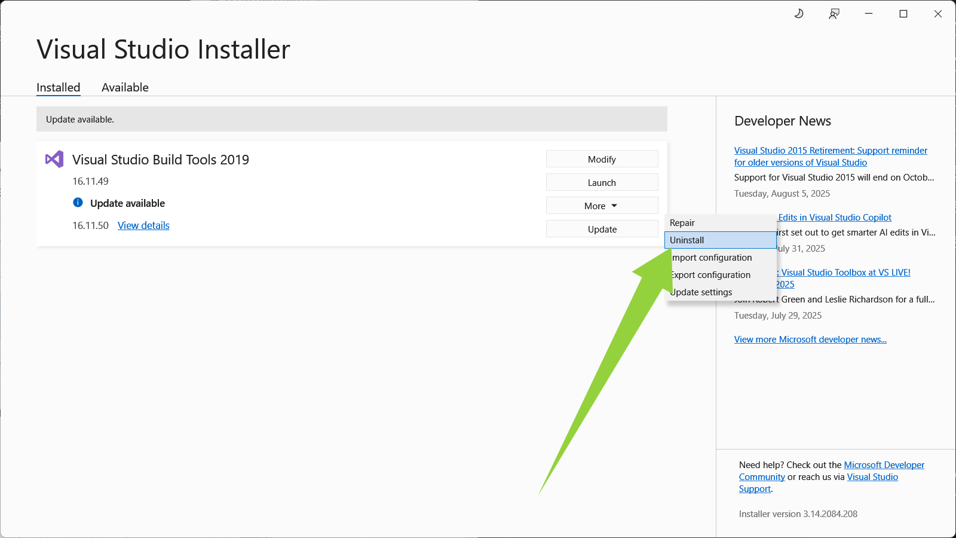Switch to the Available tab
The width and height of the screenshot is (956, 538).
[x=125, y=87]
